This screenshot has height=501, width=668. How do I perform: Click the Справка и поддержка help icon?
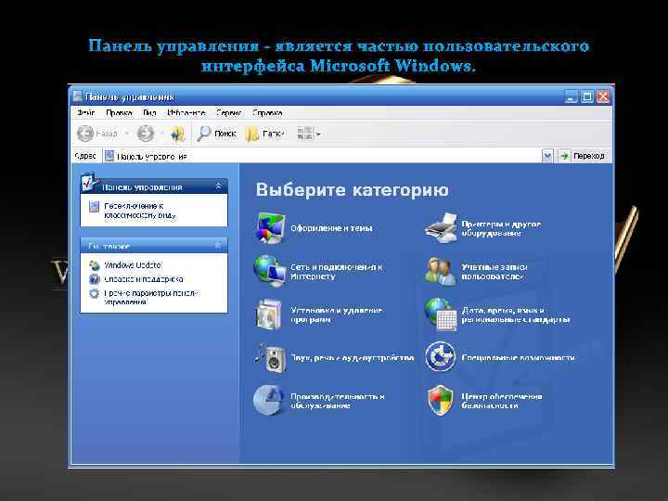[94, 279]
